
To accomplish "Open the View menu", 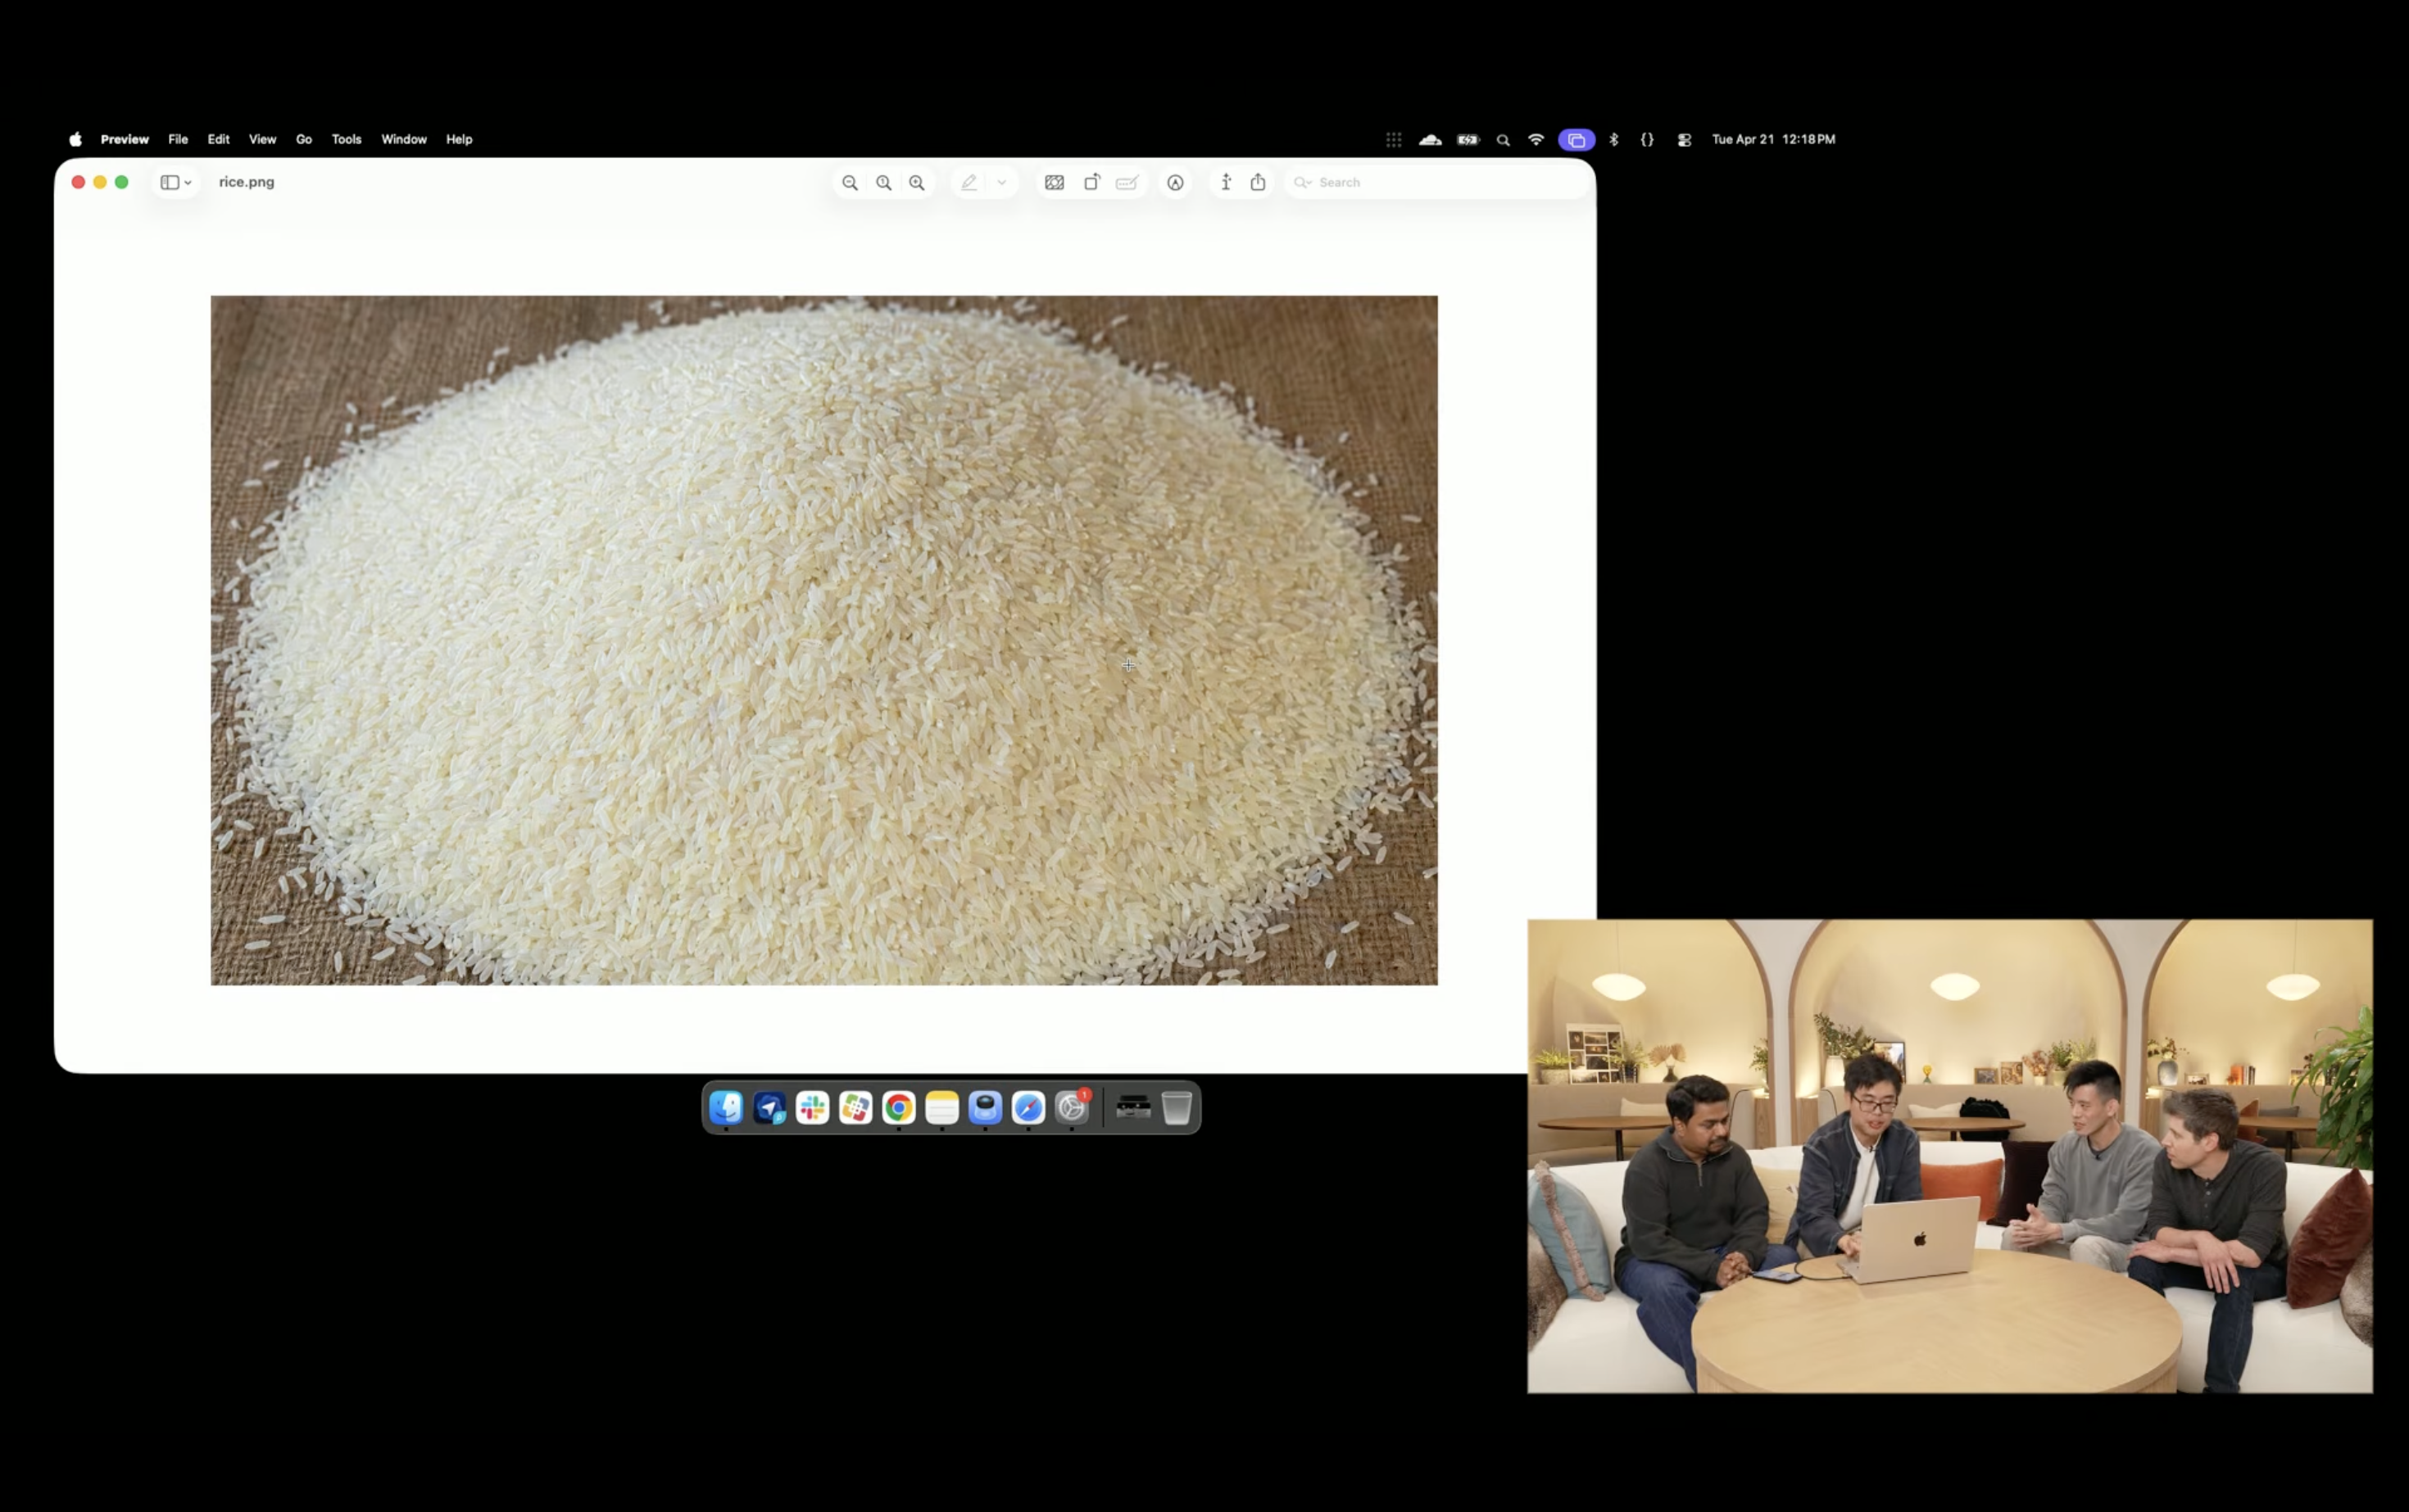I will pyautogui.click(x=262, y=140).
